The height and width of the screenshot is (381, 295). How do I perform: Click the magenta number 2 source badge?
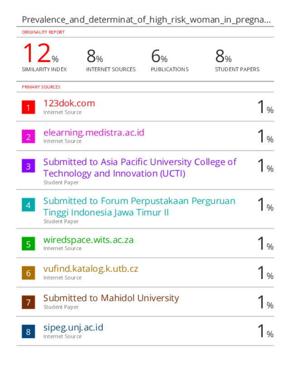coord(28,136)
